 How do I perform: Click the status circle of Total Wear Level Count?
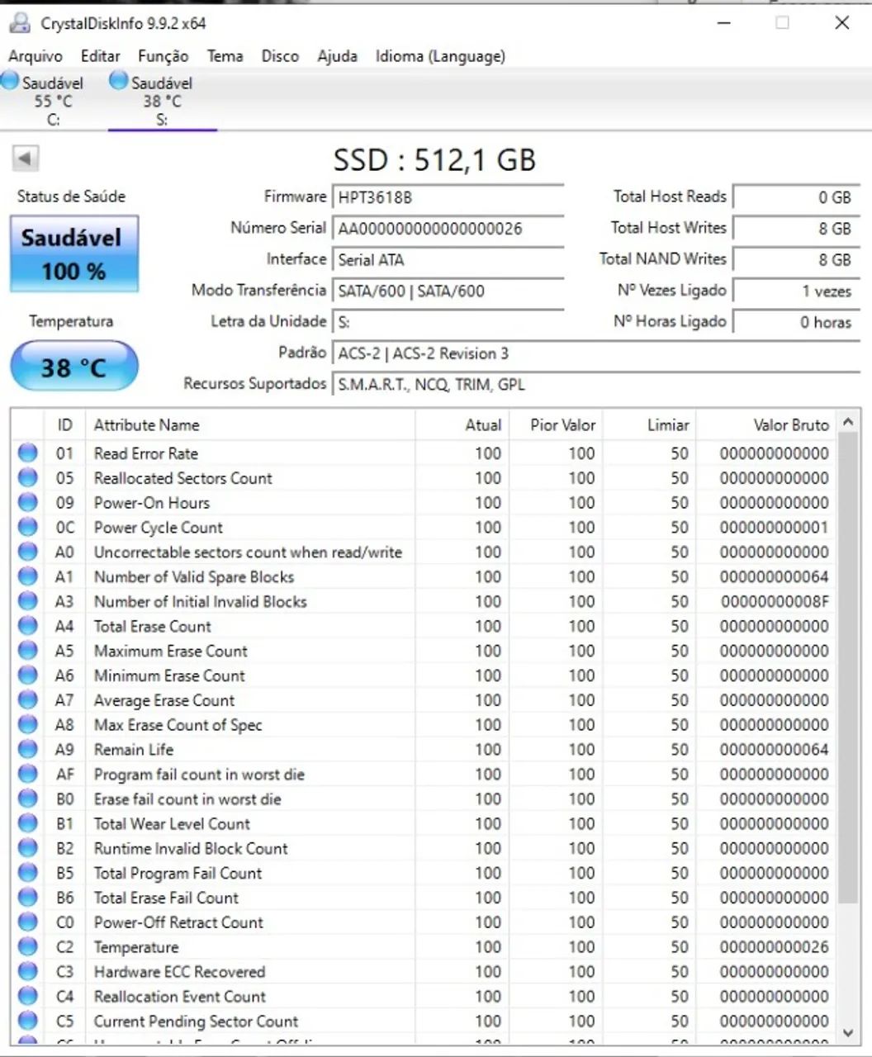click(28, 823)
